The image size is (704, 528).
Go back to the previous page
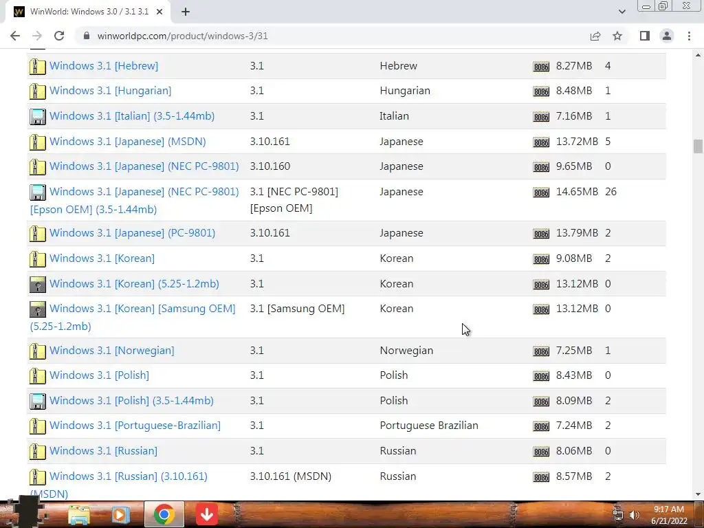15,36
